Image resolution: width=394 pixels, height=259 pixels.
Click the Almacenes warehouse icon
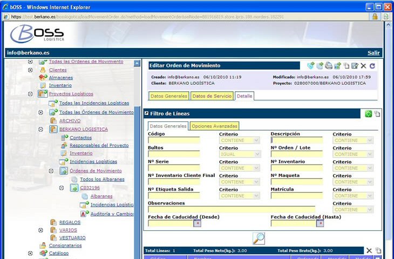[44, 78]
